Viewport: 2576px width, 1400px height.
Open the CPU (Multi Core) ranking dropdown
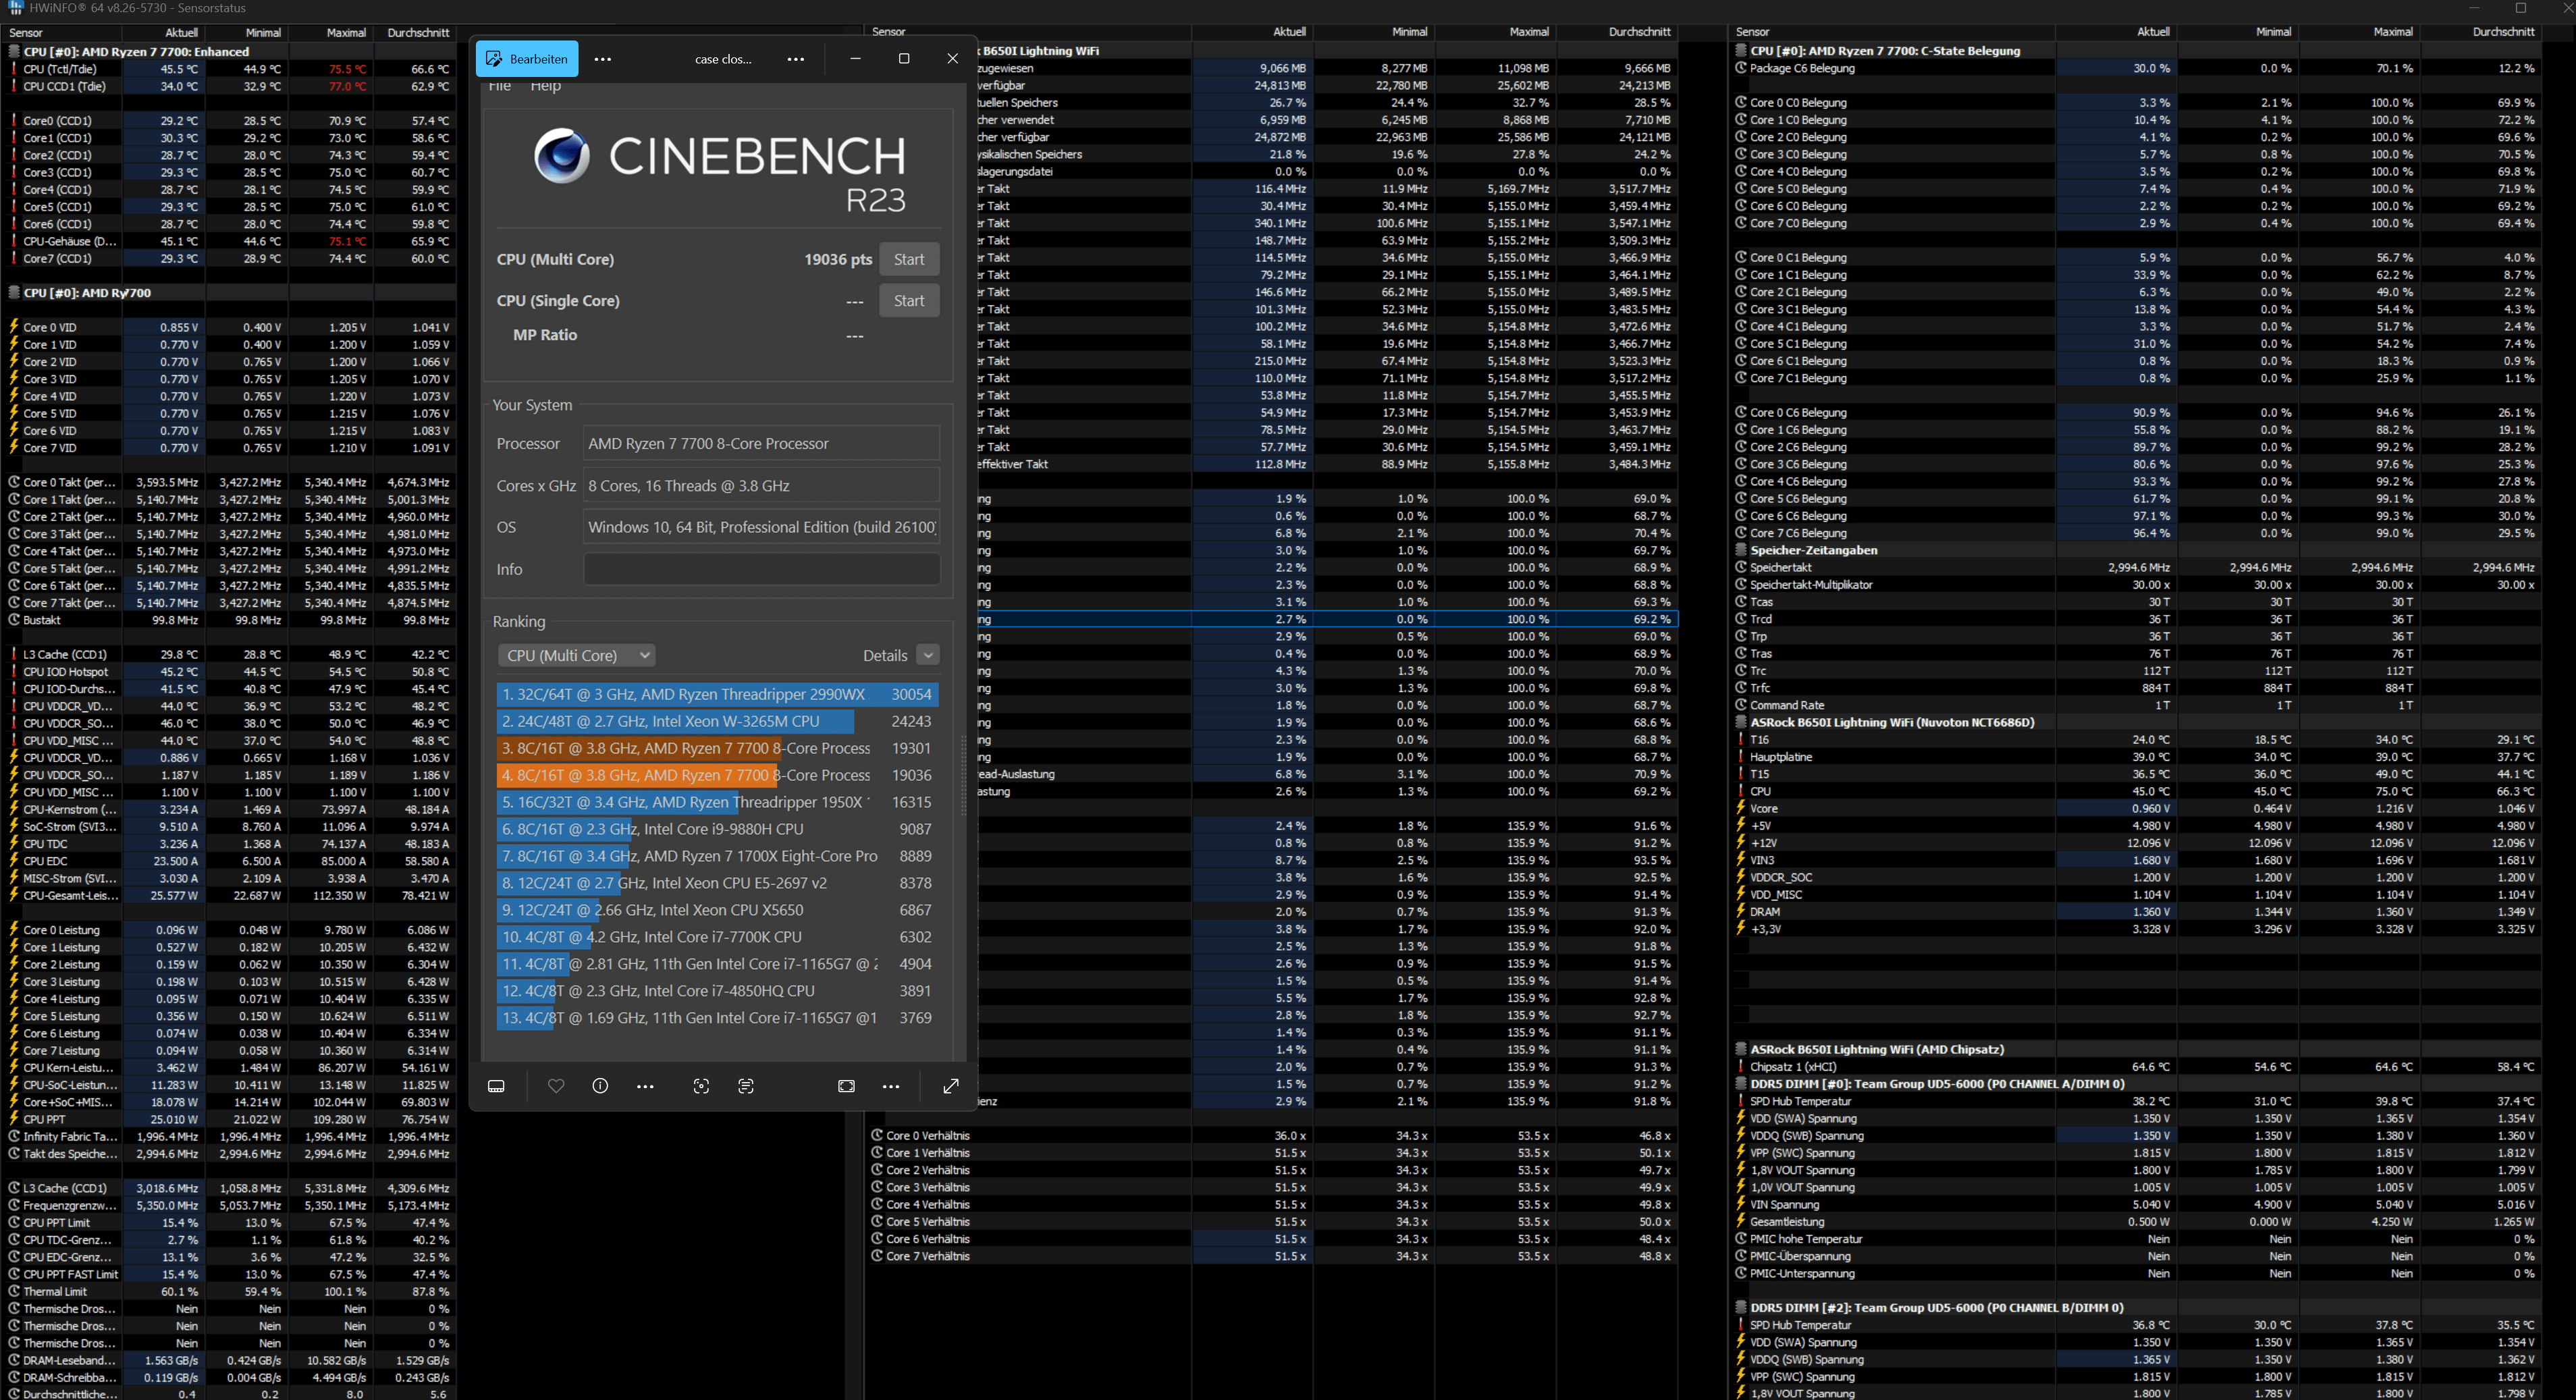[577, 655]
